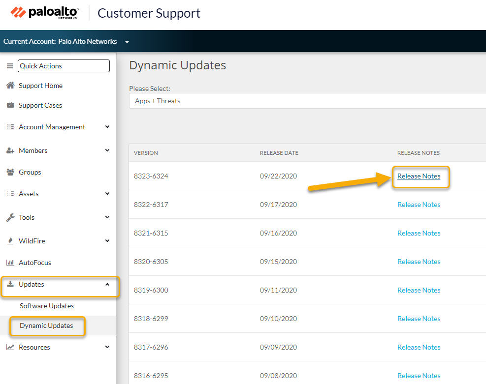Click the AutoFocus chart icon
The image size is (486, 384).
point(10,263)
